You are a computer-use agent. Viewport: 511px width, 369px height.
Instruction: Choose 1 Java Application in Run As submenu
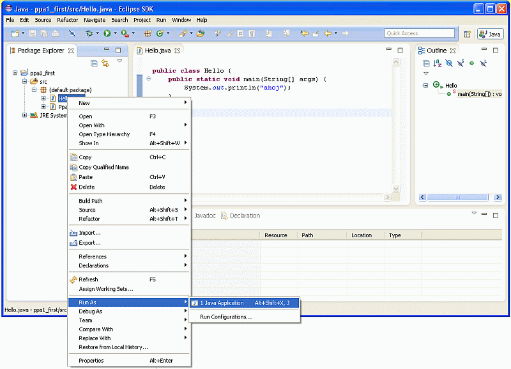point(245,303)
